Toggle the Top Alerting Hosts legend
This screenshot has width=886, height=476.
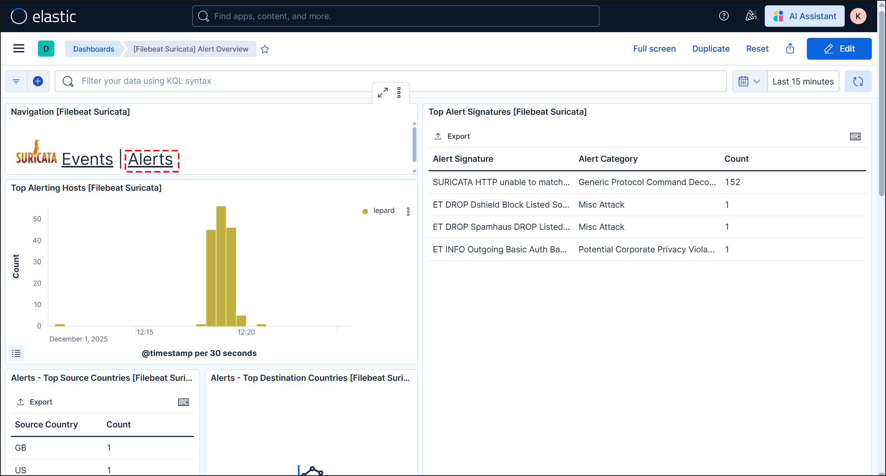tap(16, 353)
